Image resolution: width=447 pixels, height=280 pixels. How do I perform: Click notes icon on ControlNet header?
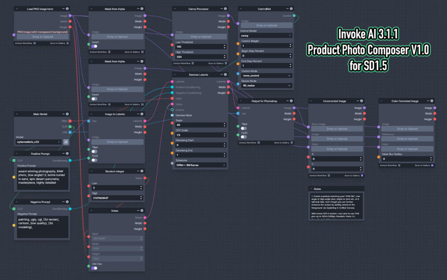[x=287, y=9]
